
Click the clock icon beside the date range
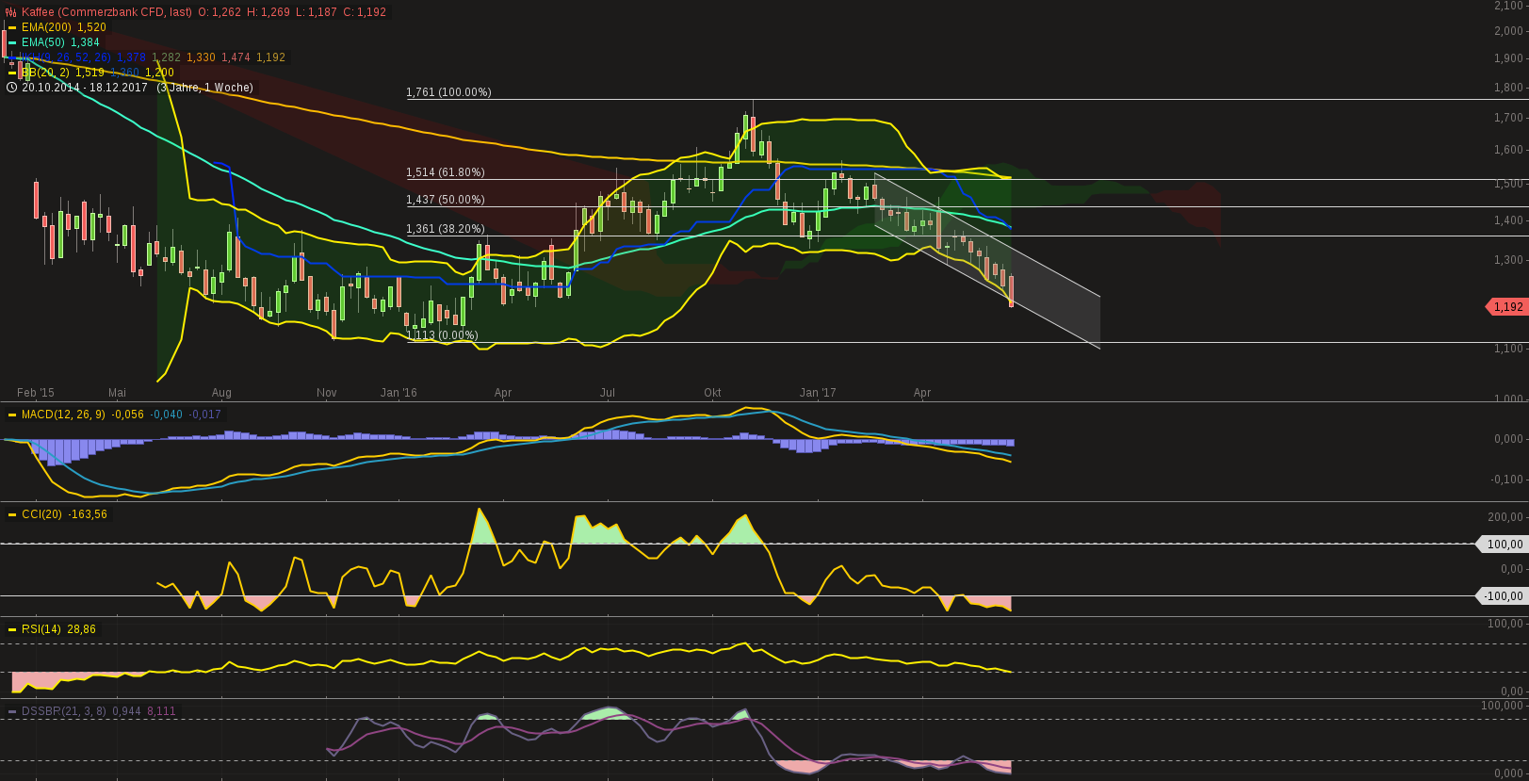pos(11,88)
